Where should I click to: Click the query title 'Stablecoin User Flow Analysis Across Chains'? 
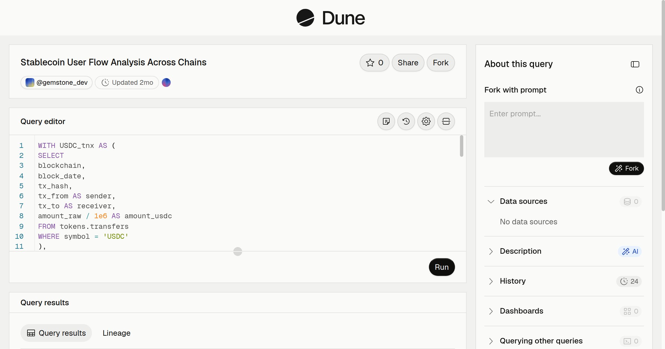click(113, 62)
